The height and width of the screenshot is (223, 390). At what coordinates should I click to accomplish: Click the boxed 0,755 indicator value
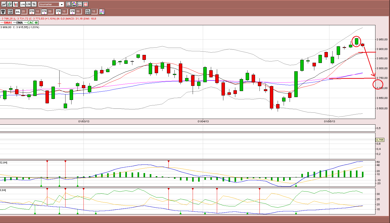[380, 140]
